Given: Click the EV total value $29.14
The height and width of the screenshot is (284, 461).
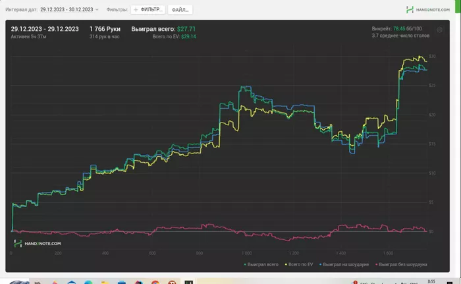Looking at the screenshot, I should coord(188,36).
